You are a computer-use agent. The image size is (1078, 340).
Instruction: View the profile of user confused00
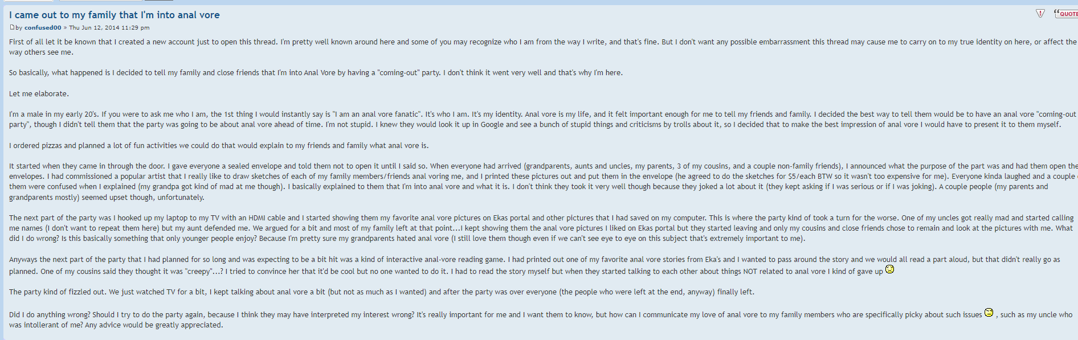pyautogui.click(x=43, y=27)
